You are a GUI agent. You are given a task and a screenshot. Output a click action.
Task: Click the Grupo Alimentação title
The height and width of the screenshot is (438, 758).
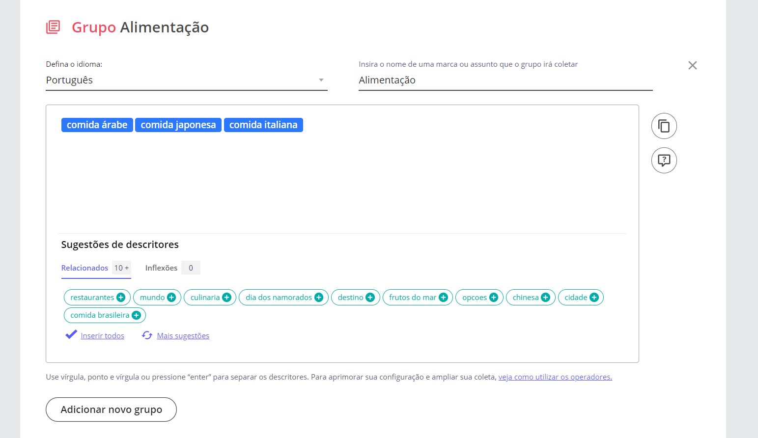(x=140, y=27)
